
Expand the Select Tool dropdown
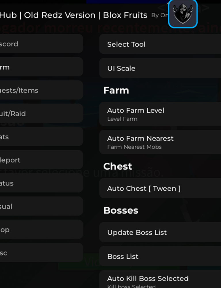coord(160,44)
